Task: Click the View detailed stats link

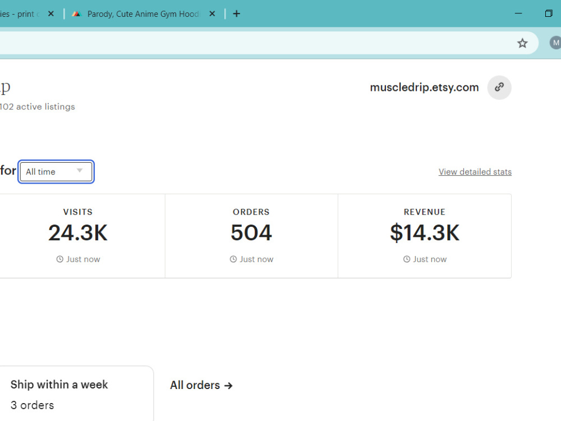Action: click(x=475, y=172)
